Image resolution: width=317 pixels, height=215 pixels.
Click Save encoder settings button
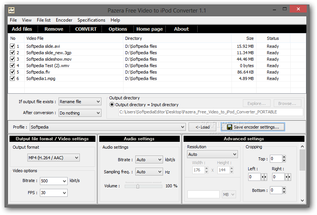coord(253,127)
